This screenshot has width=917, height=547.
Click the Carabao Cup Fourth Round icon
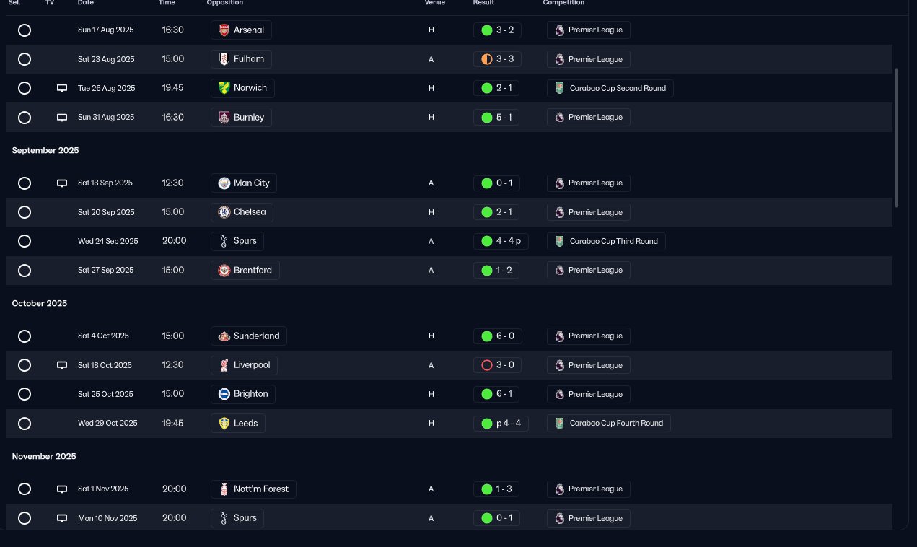(x=559, y=424)
